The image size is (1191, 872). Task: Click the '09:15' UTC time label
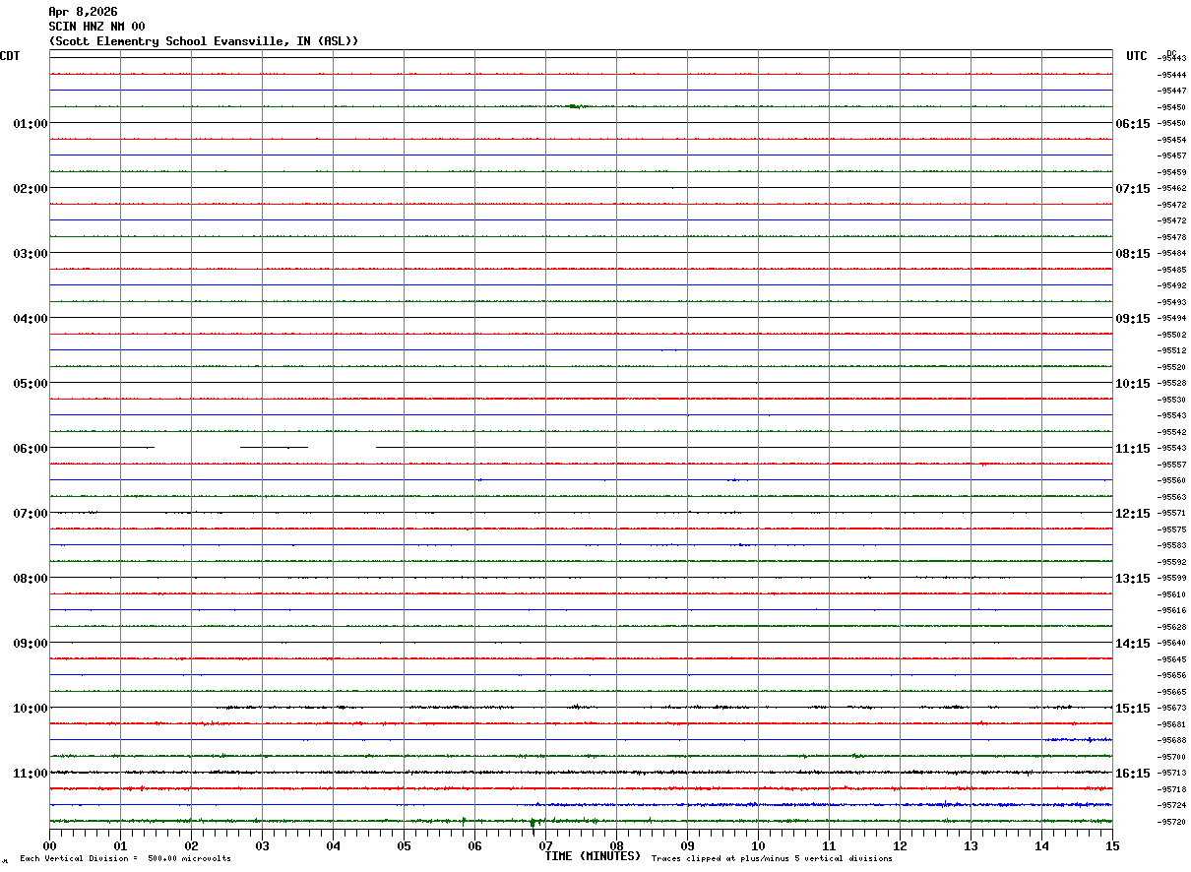tap(1133, 319)
